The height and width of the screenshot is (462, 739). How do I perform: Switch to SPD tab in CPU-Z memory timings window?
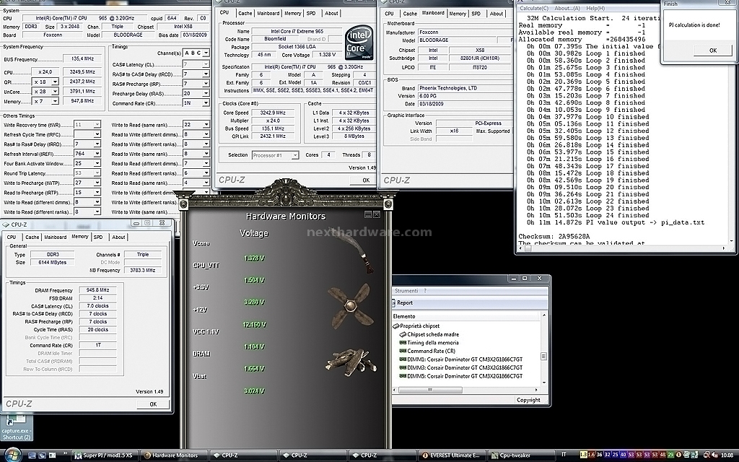(98, 237)
